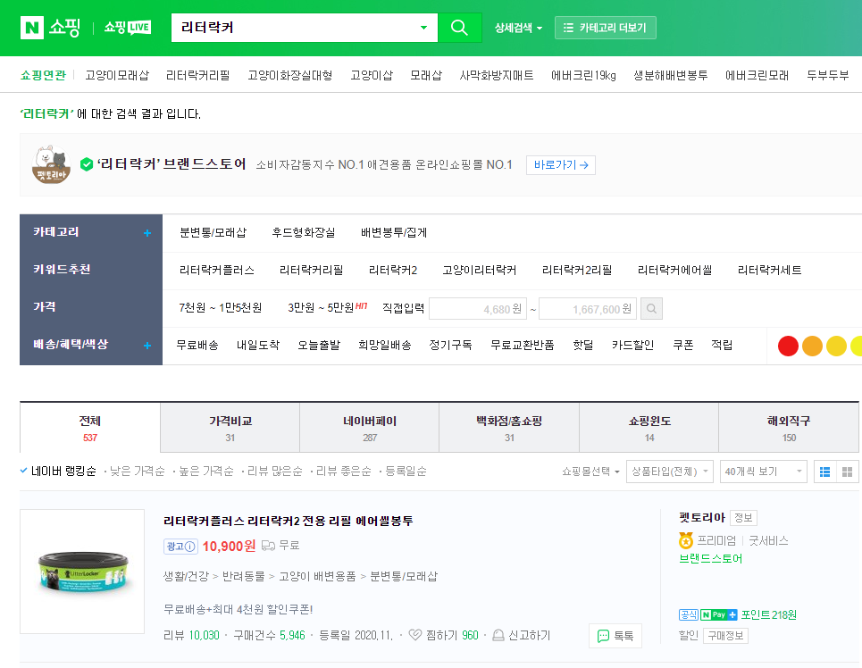Sort by 리뷰 좋은순

pos(343,472)
